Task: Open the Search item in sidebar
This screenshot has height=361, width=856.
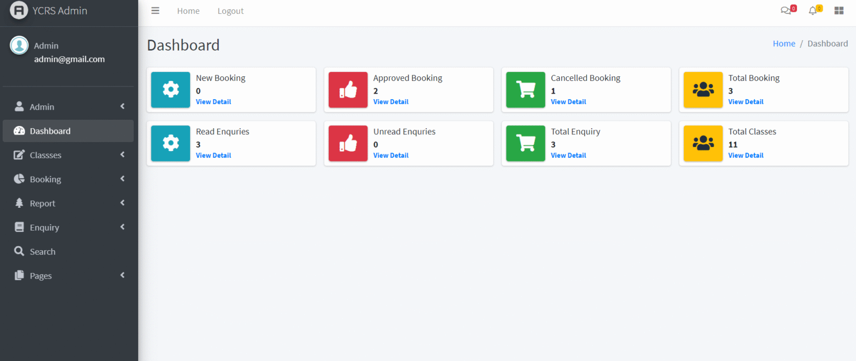Action: pos(42,252)
